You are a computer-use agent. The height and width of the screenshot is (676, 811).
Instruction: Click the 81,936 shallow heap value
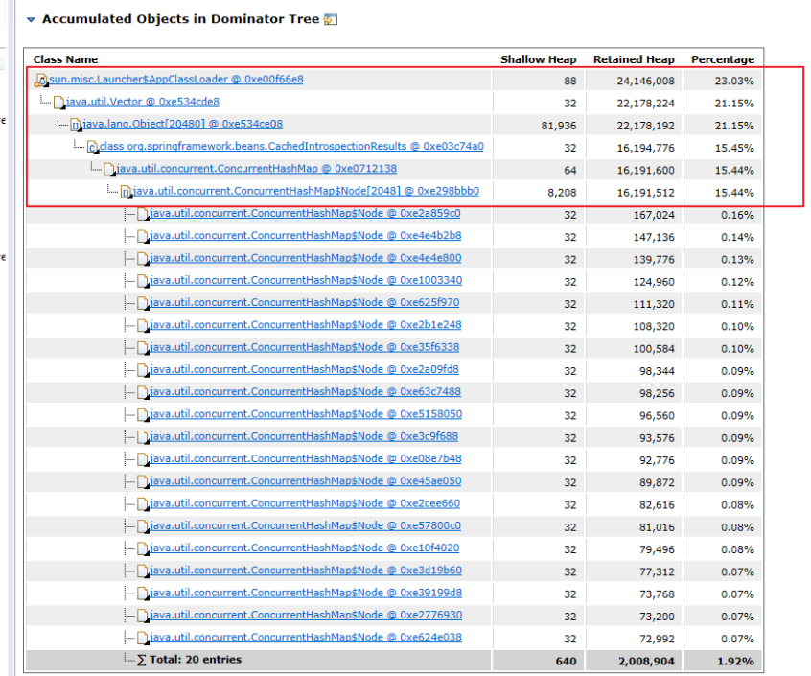tap(559, 126)
